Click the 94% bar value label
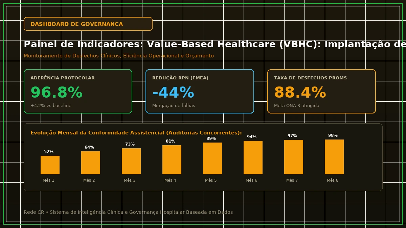406x228 pixels. (x=252, y=137)
